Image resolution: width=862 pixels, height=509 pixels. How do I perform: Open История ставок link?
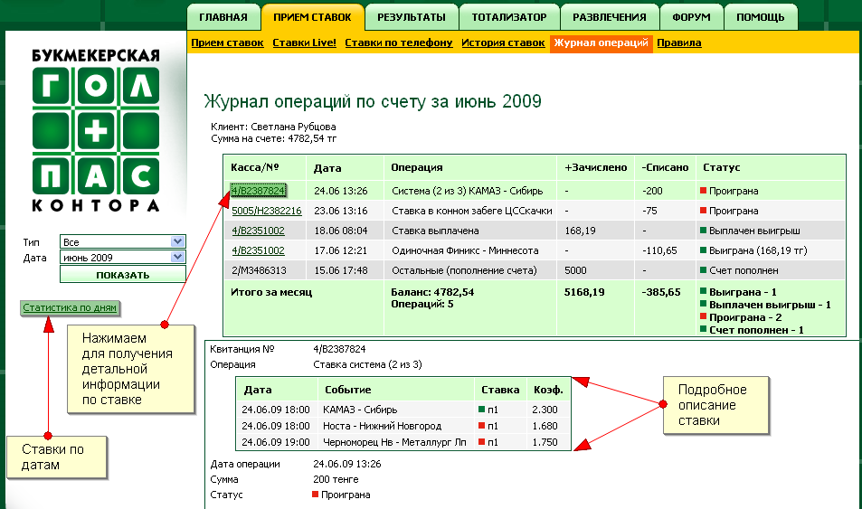pos(503,42)
